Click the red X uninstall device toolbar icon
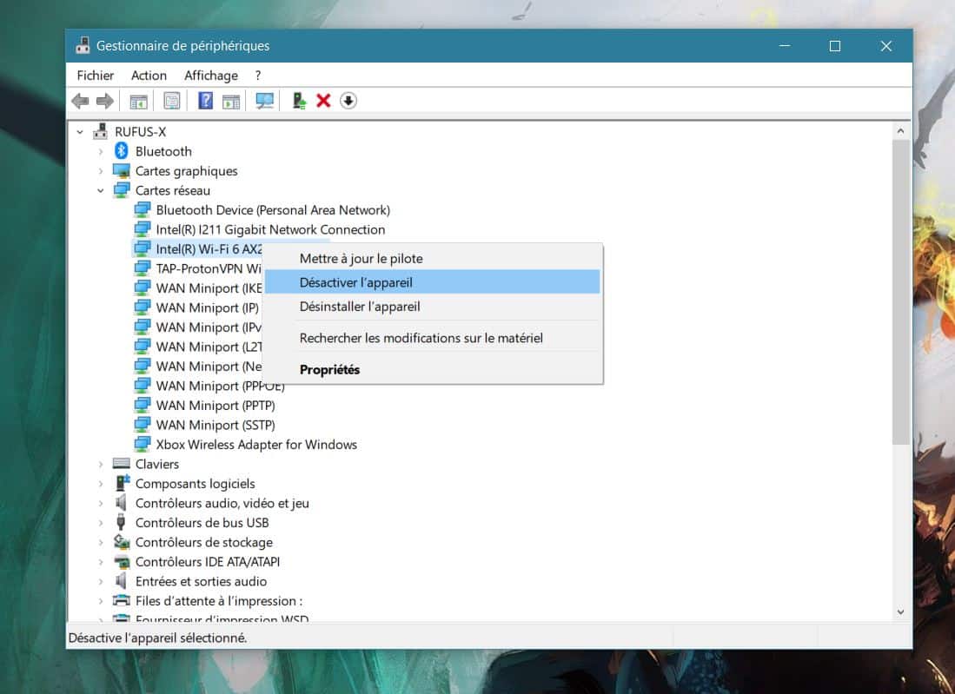The width and height of the screenshot is (955, 694). pos(323,101)
